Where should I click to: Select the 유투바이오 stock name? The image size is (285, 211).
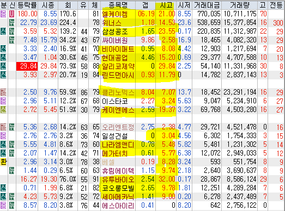118,179
